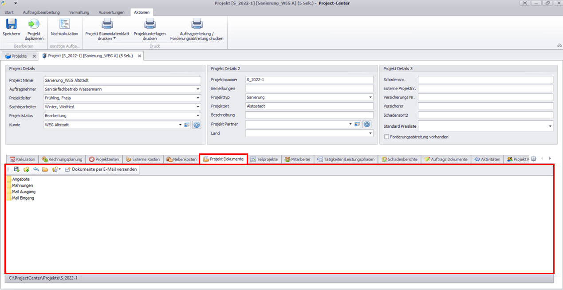Click the Speichern save icon

11,24
